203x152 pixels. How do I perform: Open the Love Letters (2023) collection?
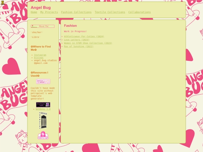[x=77, y=40]
